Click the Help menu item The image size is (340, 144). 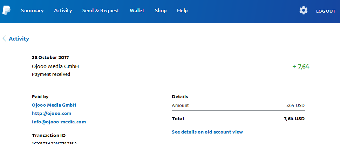click(x=182, y=10)
